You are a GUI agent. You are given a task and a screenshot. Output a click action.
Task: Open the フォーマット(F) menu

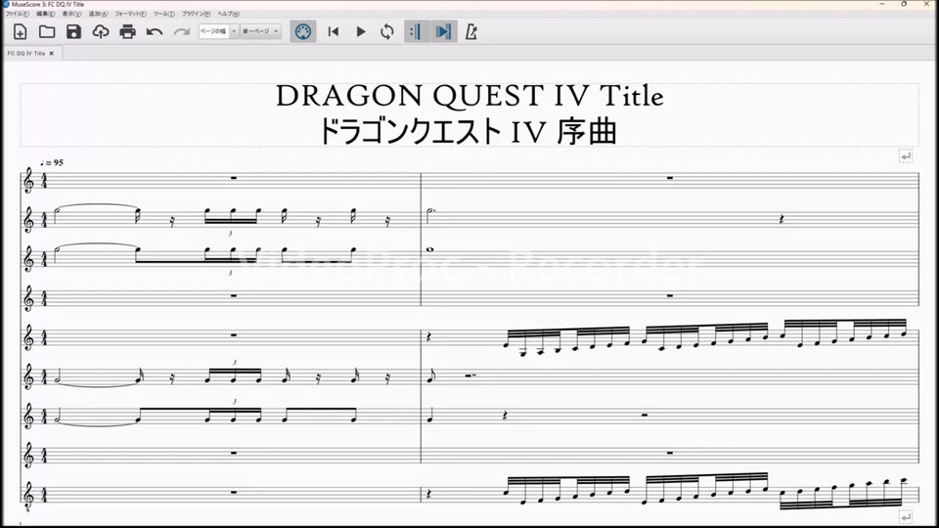pos(130,13)
